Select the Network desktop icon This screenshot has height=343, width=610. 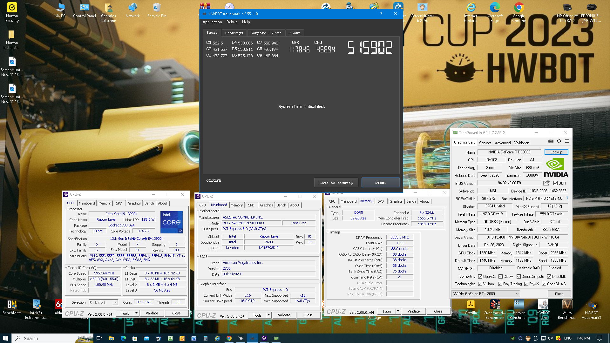[x=132, y=10]
